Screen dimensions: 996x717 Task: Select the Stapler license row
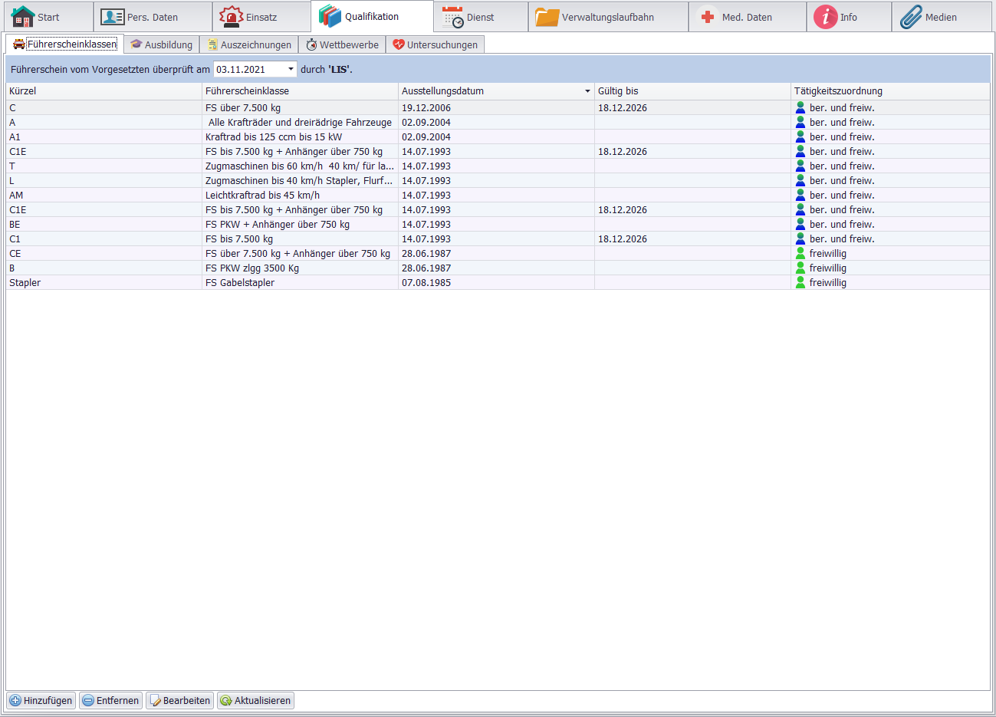[x=104, y=282]
